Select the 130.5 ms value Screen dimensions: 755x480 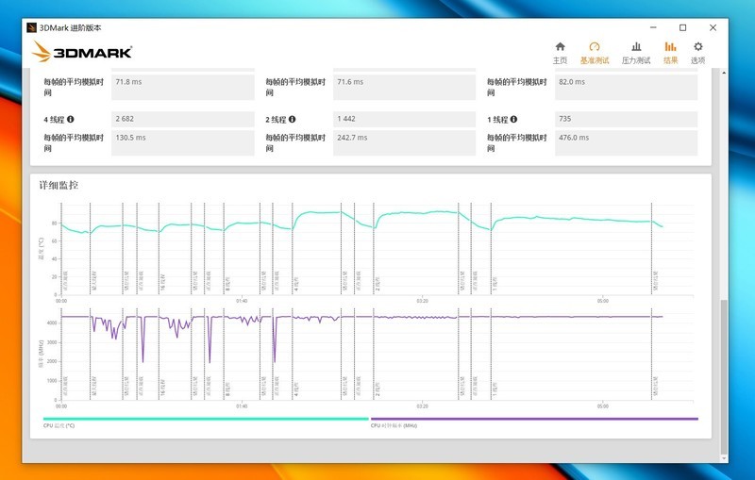182,142
